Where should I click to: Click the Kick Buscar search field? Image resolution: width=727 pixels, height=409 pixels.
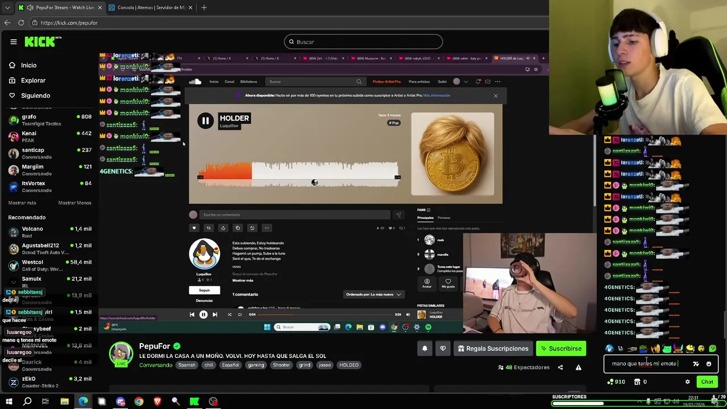pyautogui.click(x=363, y=41)
